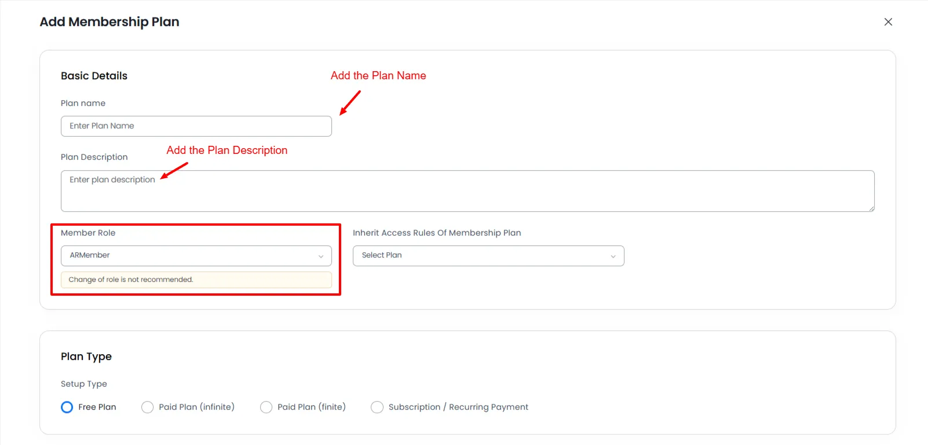Choose the Paid Plan (infinite) radio button

tap(148, 407)
